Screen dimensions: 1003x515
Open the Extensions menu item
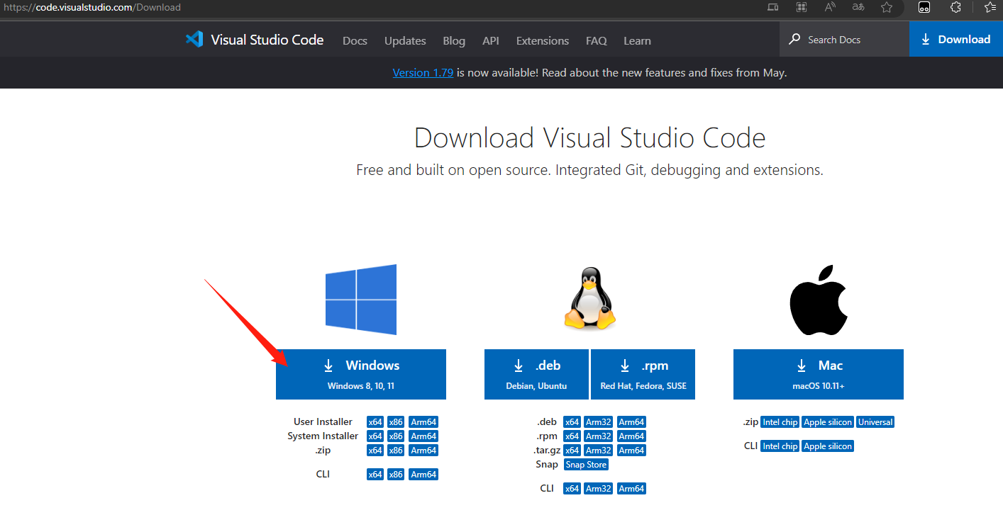point(543,40)
